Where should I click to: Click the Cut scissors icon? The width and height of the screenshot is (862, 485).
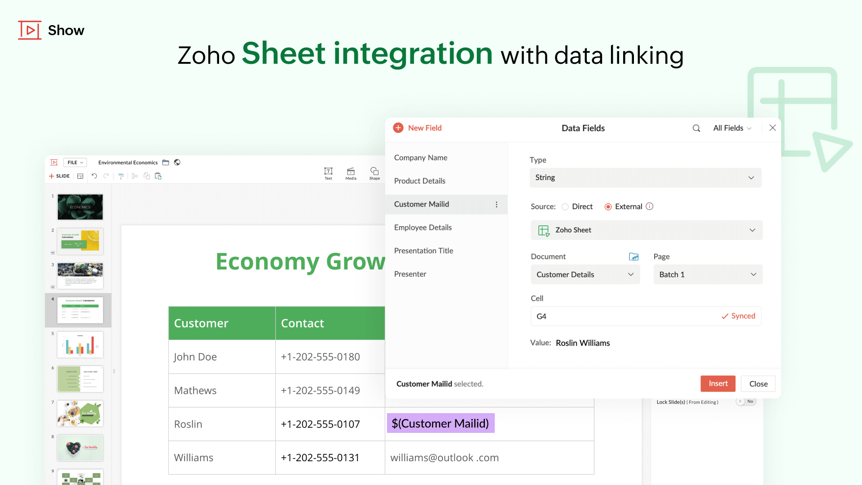click(x=135, y=176)
